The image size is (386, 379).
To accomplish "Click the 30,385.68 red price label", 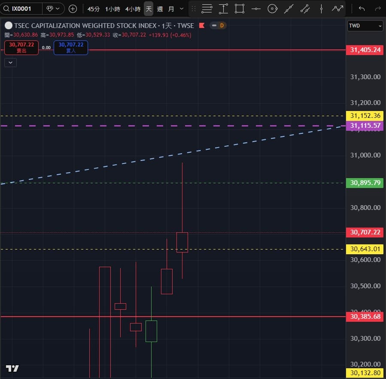I will 365,317.
